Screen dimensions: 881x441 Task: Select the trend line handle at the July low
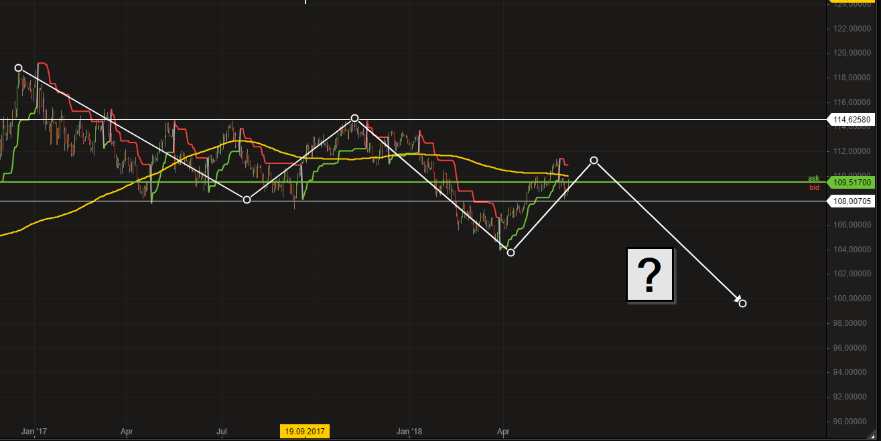coord(247,200)
